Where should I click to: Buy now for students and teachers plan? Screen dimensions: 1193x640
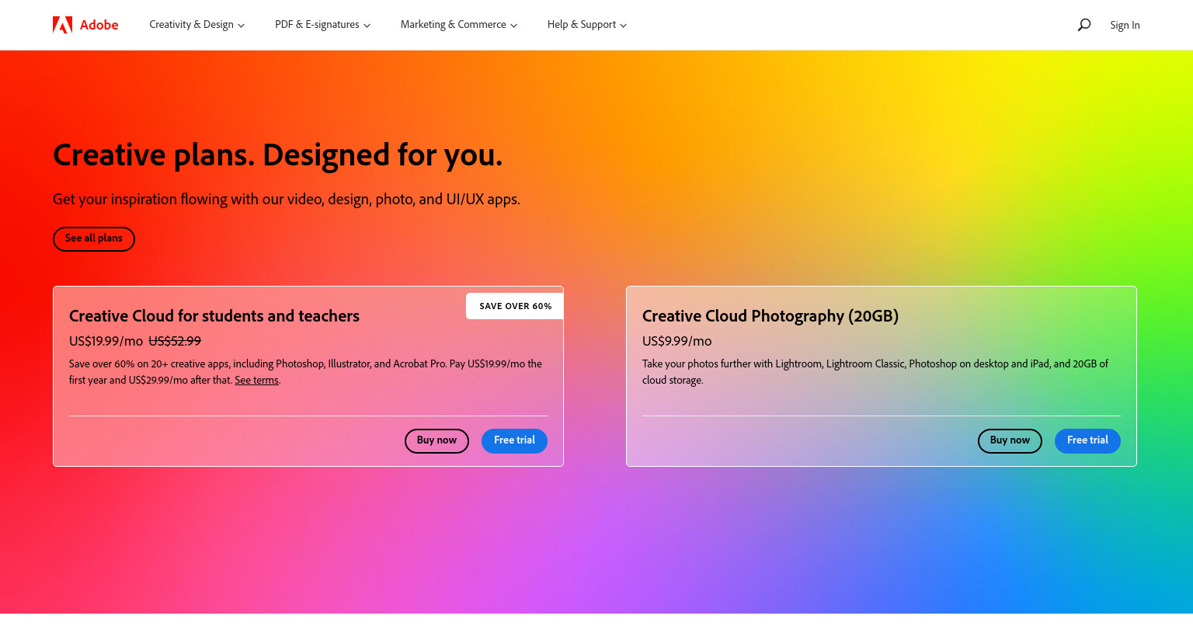pos(437,440)
